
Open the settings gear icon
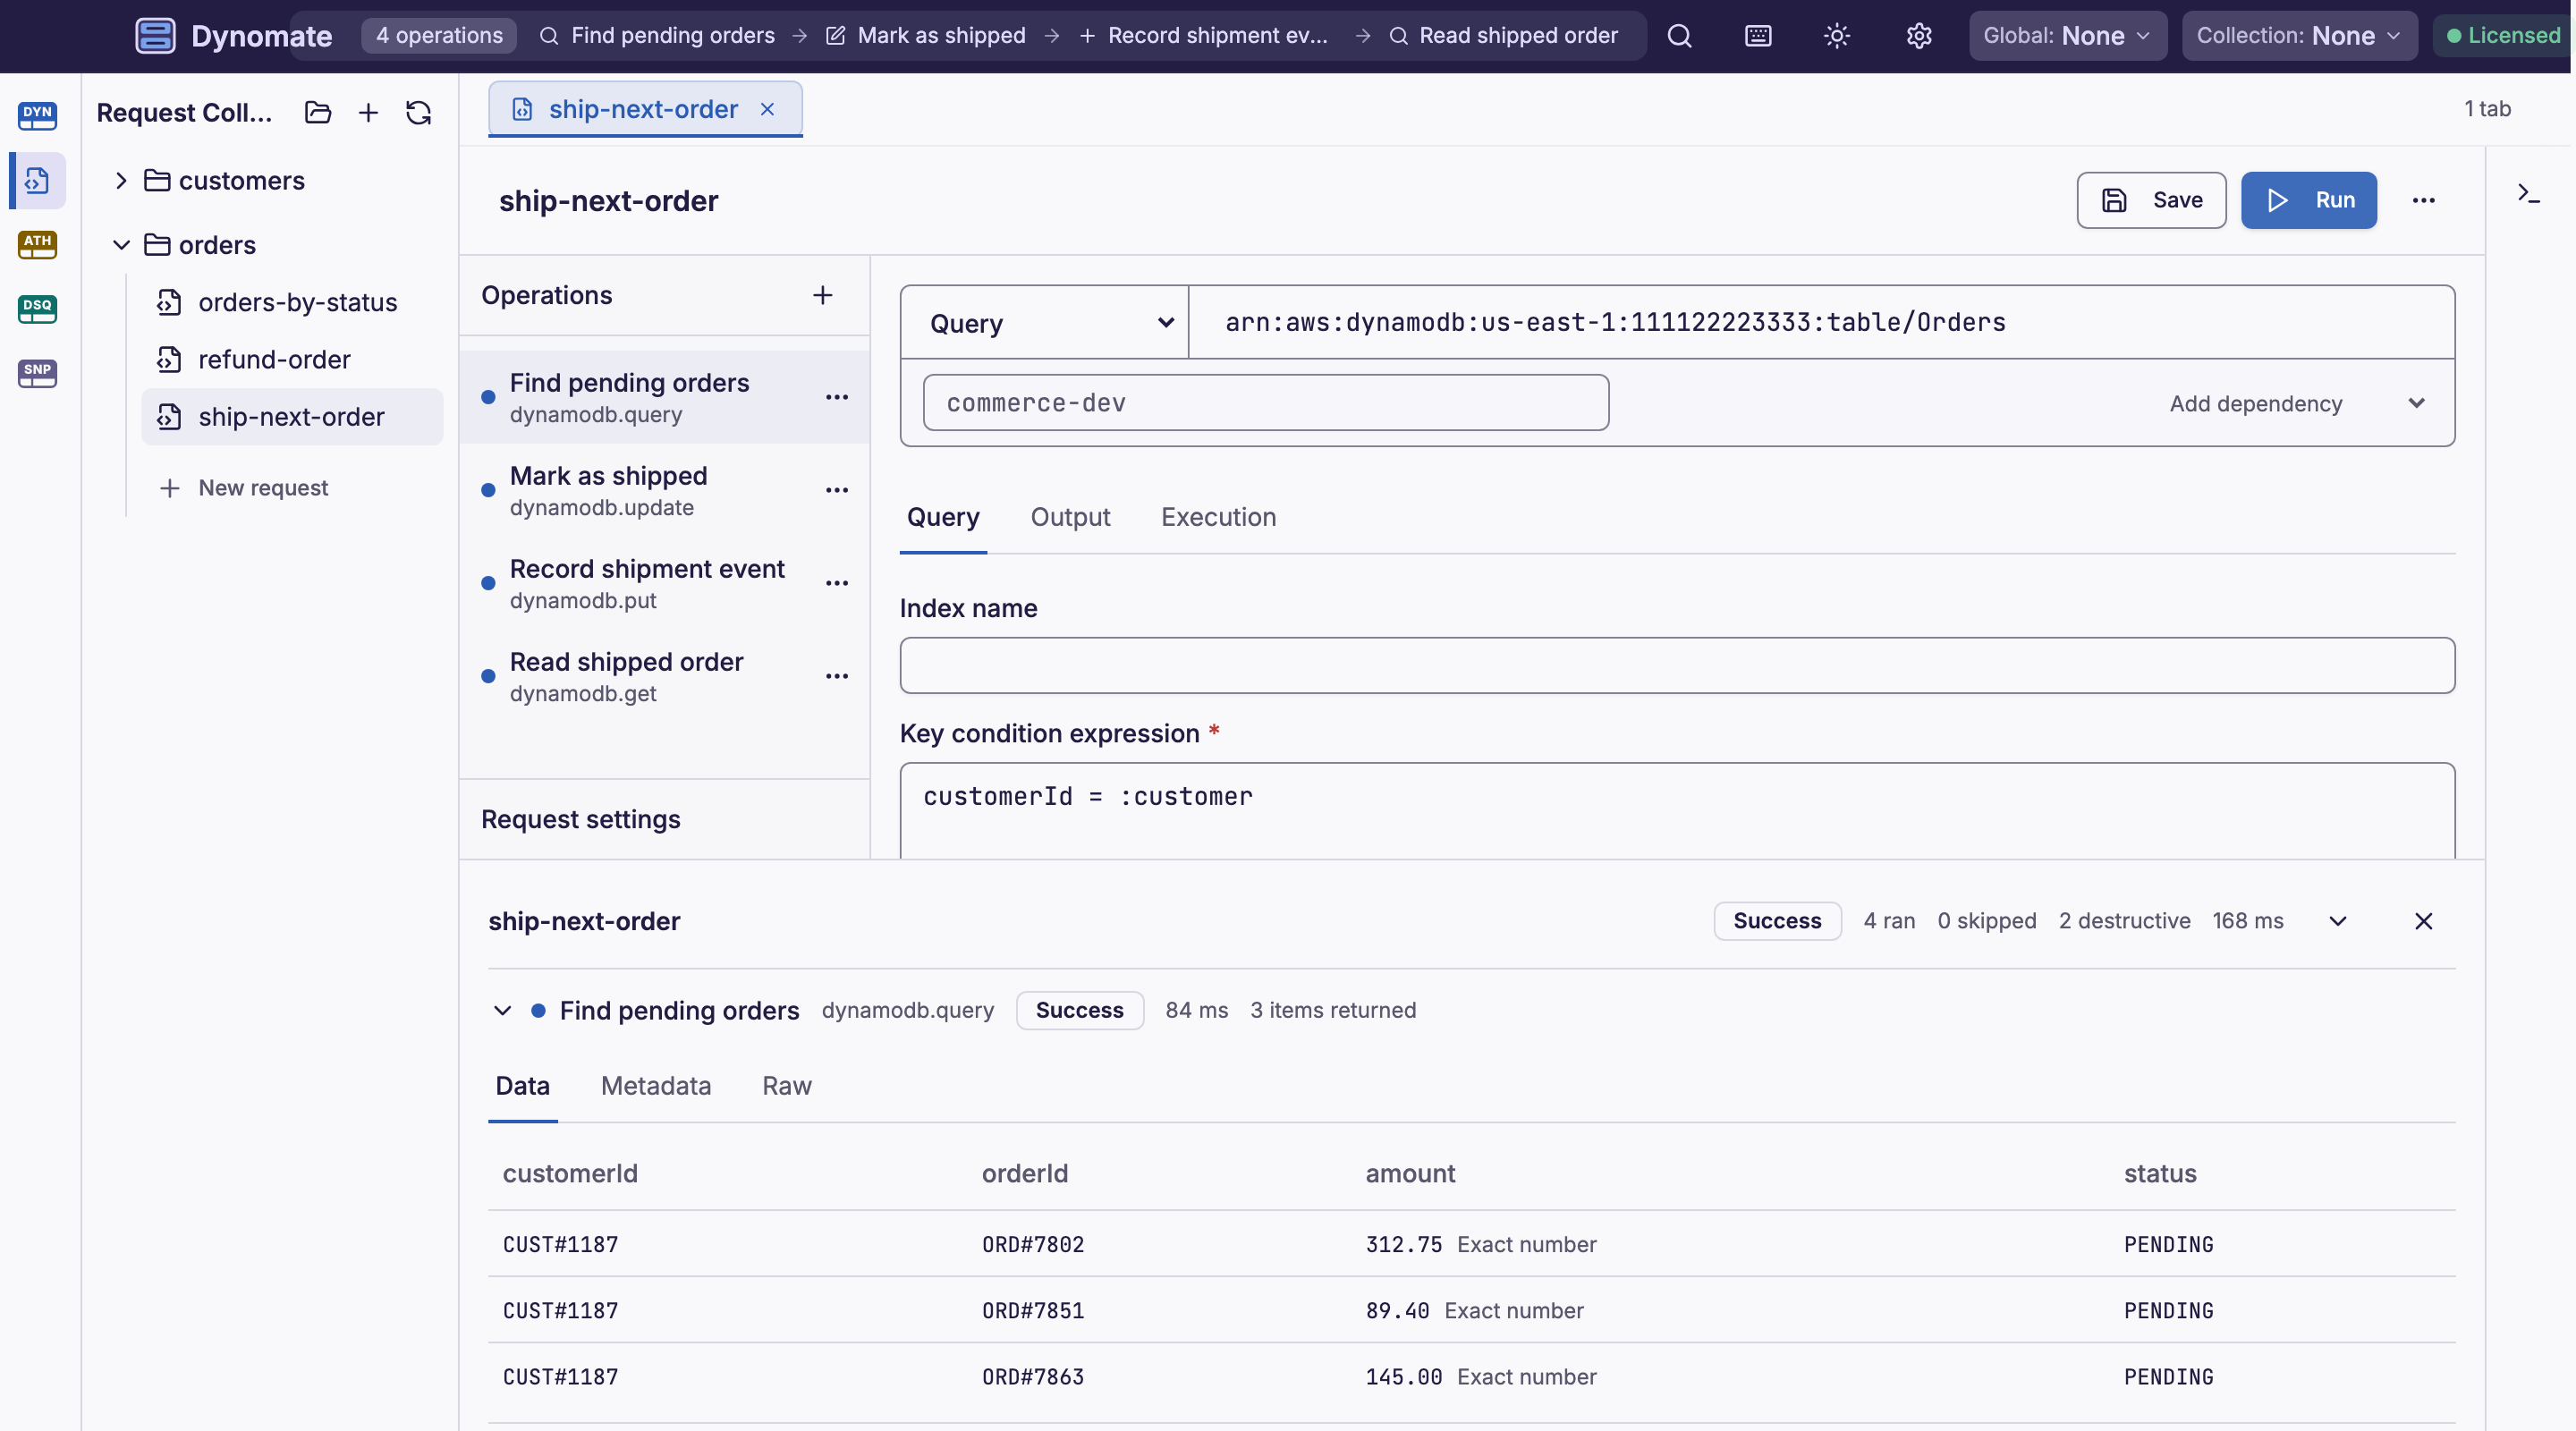tap(1918, 36)
